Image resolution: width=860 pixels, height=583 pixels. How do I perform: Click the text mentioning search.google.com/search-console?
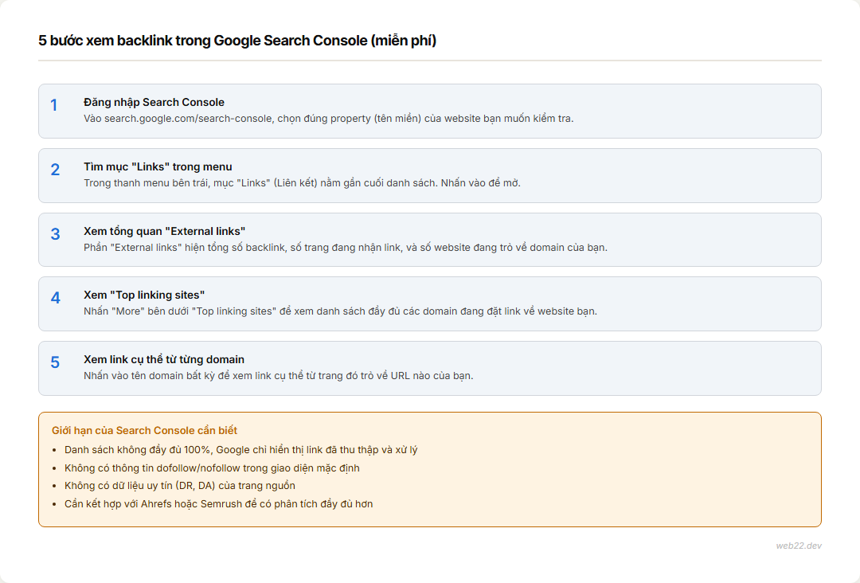pos(329,119)
